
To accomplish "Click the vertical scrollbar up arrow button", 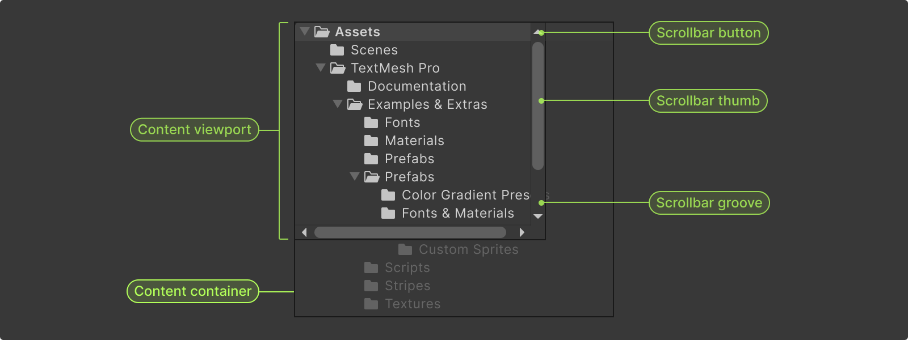I will pyautogui.click(x=538, y=32).
